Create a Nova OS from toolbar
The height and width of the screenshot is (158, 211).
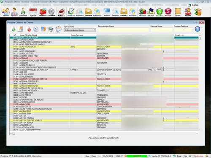tap(71, 12)
